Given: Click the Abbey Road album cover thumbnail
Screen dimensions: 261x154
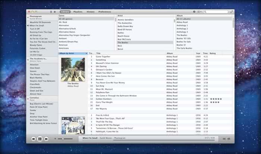Looking at the screenshot, I should (x=73, y=69).
